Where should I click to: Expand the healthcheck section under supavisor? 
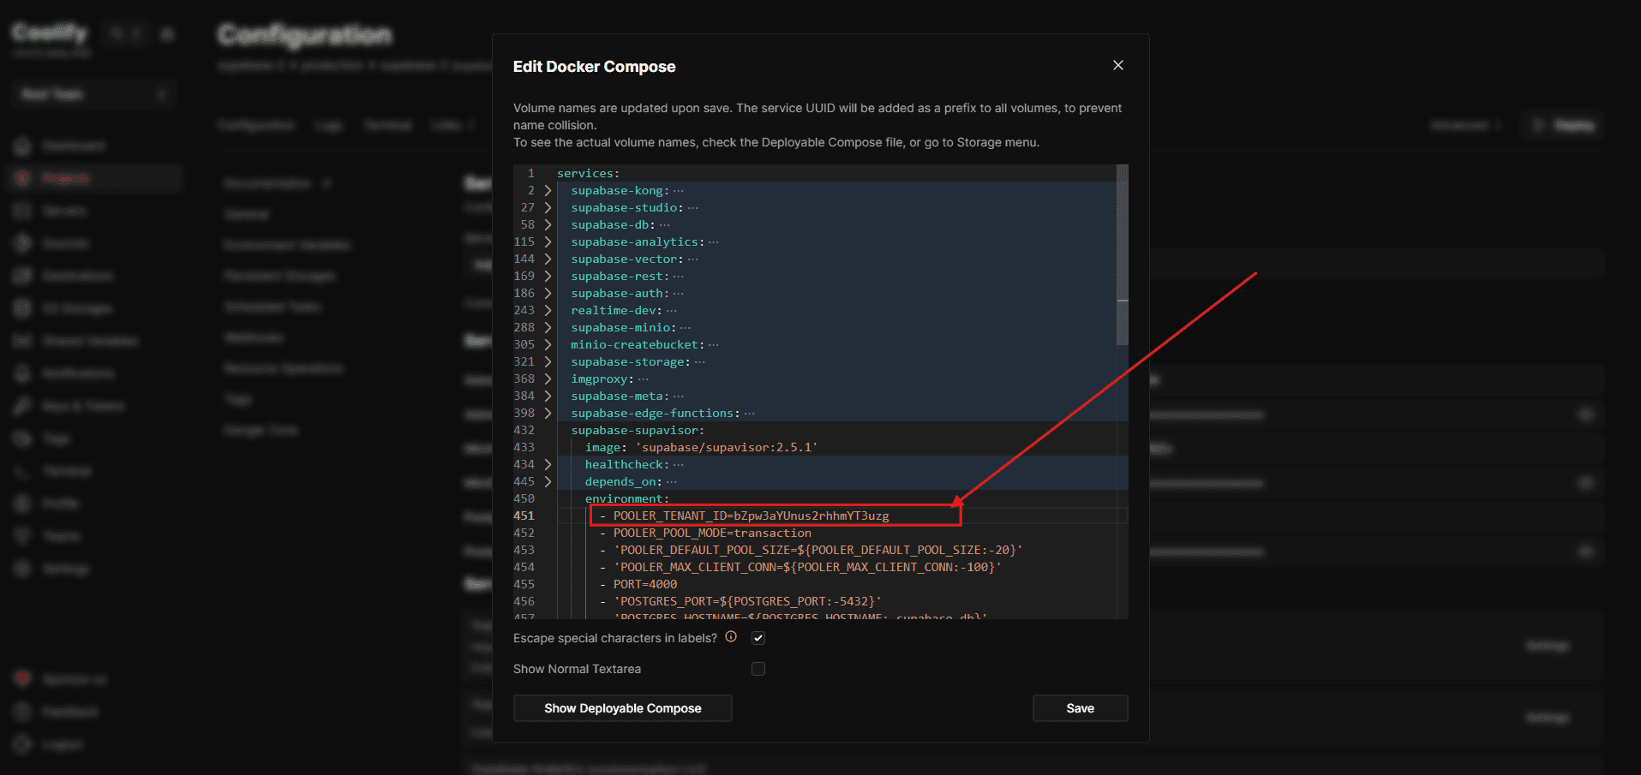(x=548, y=464)
